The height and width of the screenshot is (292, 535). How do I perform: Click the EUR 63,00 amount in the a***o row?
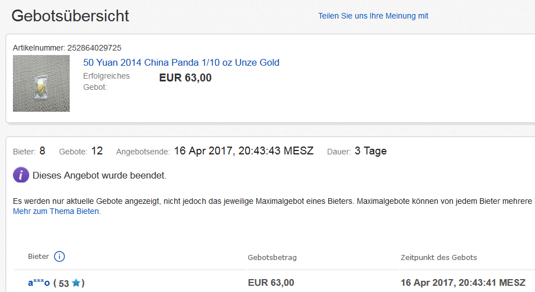click(271, 282)
